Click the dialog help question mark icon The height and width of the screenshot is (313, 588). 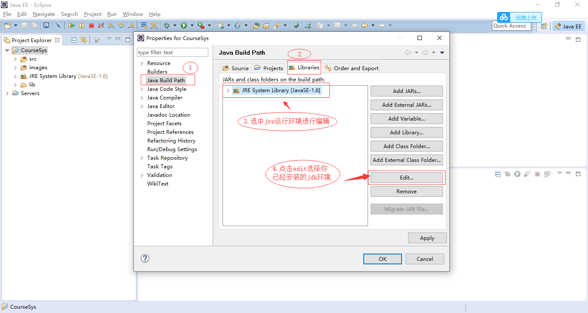pyautogui.click(x=145, y=258)
